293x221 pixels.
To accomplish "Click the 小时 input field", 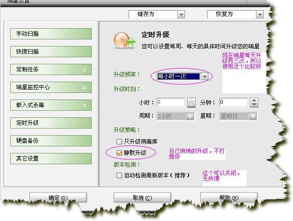I will pos(171,102).
